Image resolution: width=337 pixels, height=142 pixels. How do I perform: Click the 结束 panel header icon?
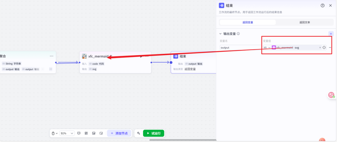(x=221, y=6)
